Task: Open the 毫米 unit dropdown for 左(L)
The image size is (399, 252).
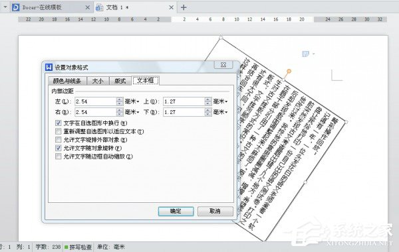Action: pos(132,101)
